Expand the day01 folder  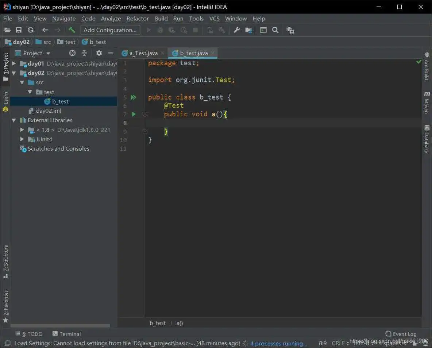(13, 63)
